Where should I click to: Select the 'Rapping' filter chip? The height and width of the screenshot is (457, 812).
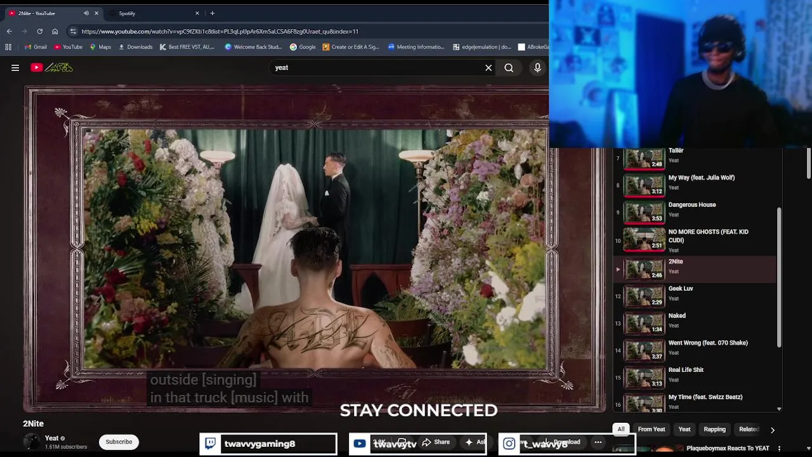coord(714,429)
